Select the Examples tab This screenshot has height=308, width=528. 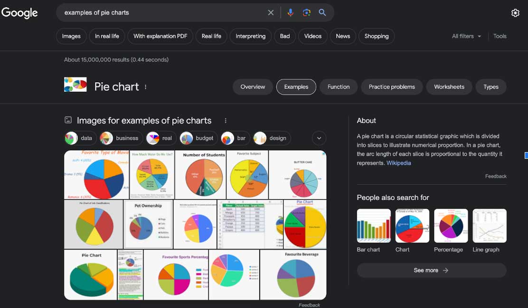296,87
